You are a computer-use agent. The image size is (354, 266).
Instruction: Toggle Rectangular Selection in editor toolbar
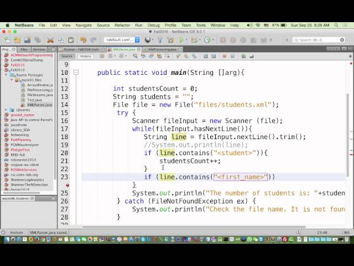[167, 56]
